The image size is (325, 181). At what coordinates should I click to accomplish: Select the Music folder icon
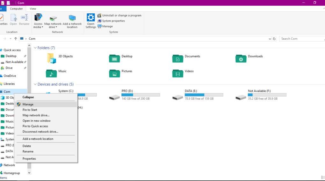tap(51, 73)
